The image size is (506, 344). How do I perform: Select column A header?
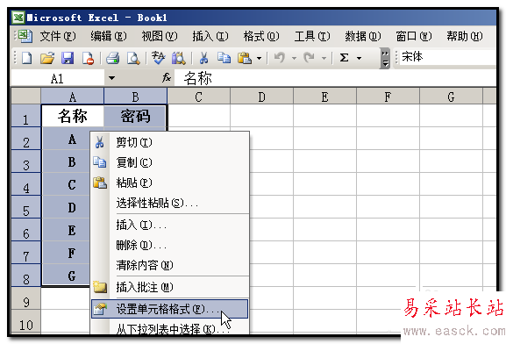point(72,97)
